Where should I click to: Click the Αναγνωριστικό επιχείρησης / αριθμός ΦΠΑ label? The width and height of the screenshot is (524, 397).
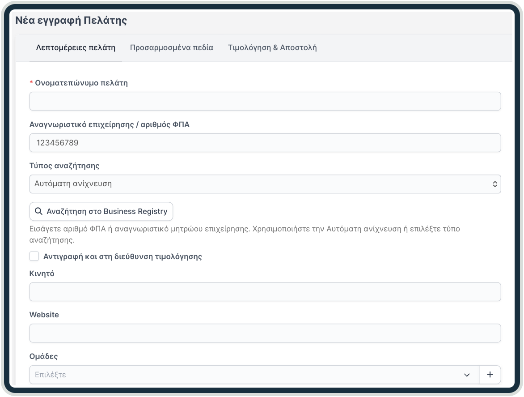pos(109,124)
